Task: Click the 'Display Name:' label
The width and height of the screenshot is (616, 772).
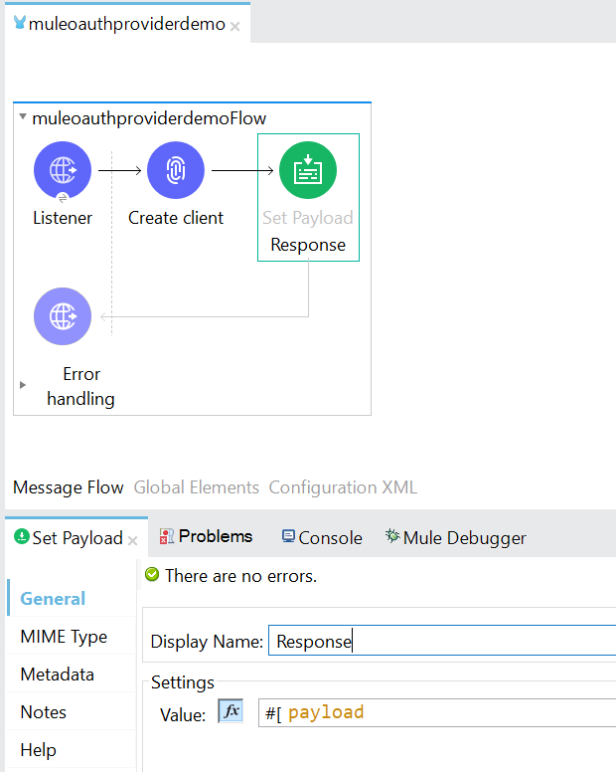Action: 207,642
